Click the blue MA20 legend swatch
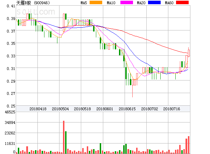This screenshot has width=210, height=154. [x=154, y=2]
